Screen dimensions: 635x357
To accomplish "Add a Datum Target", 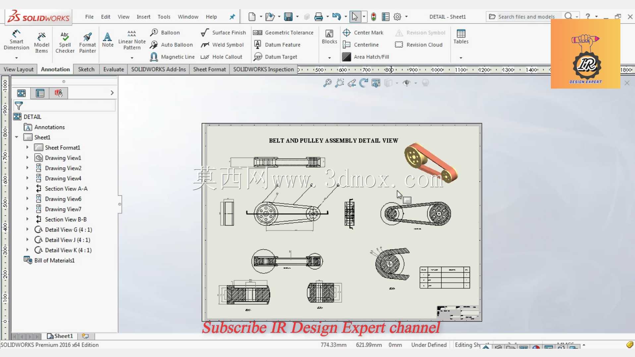I will 275,57.
